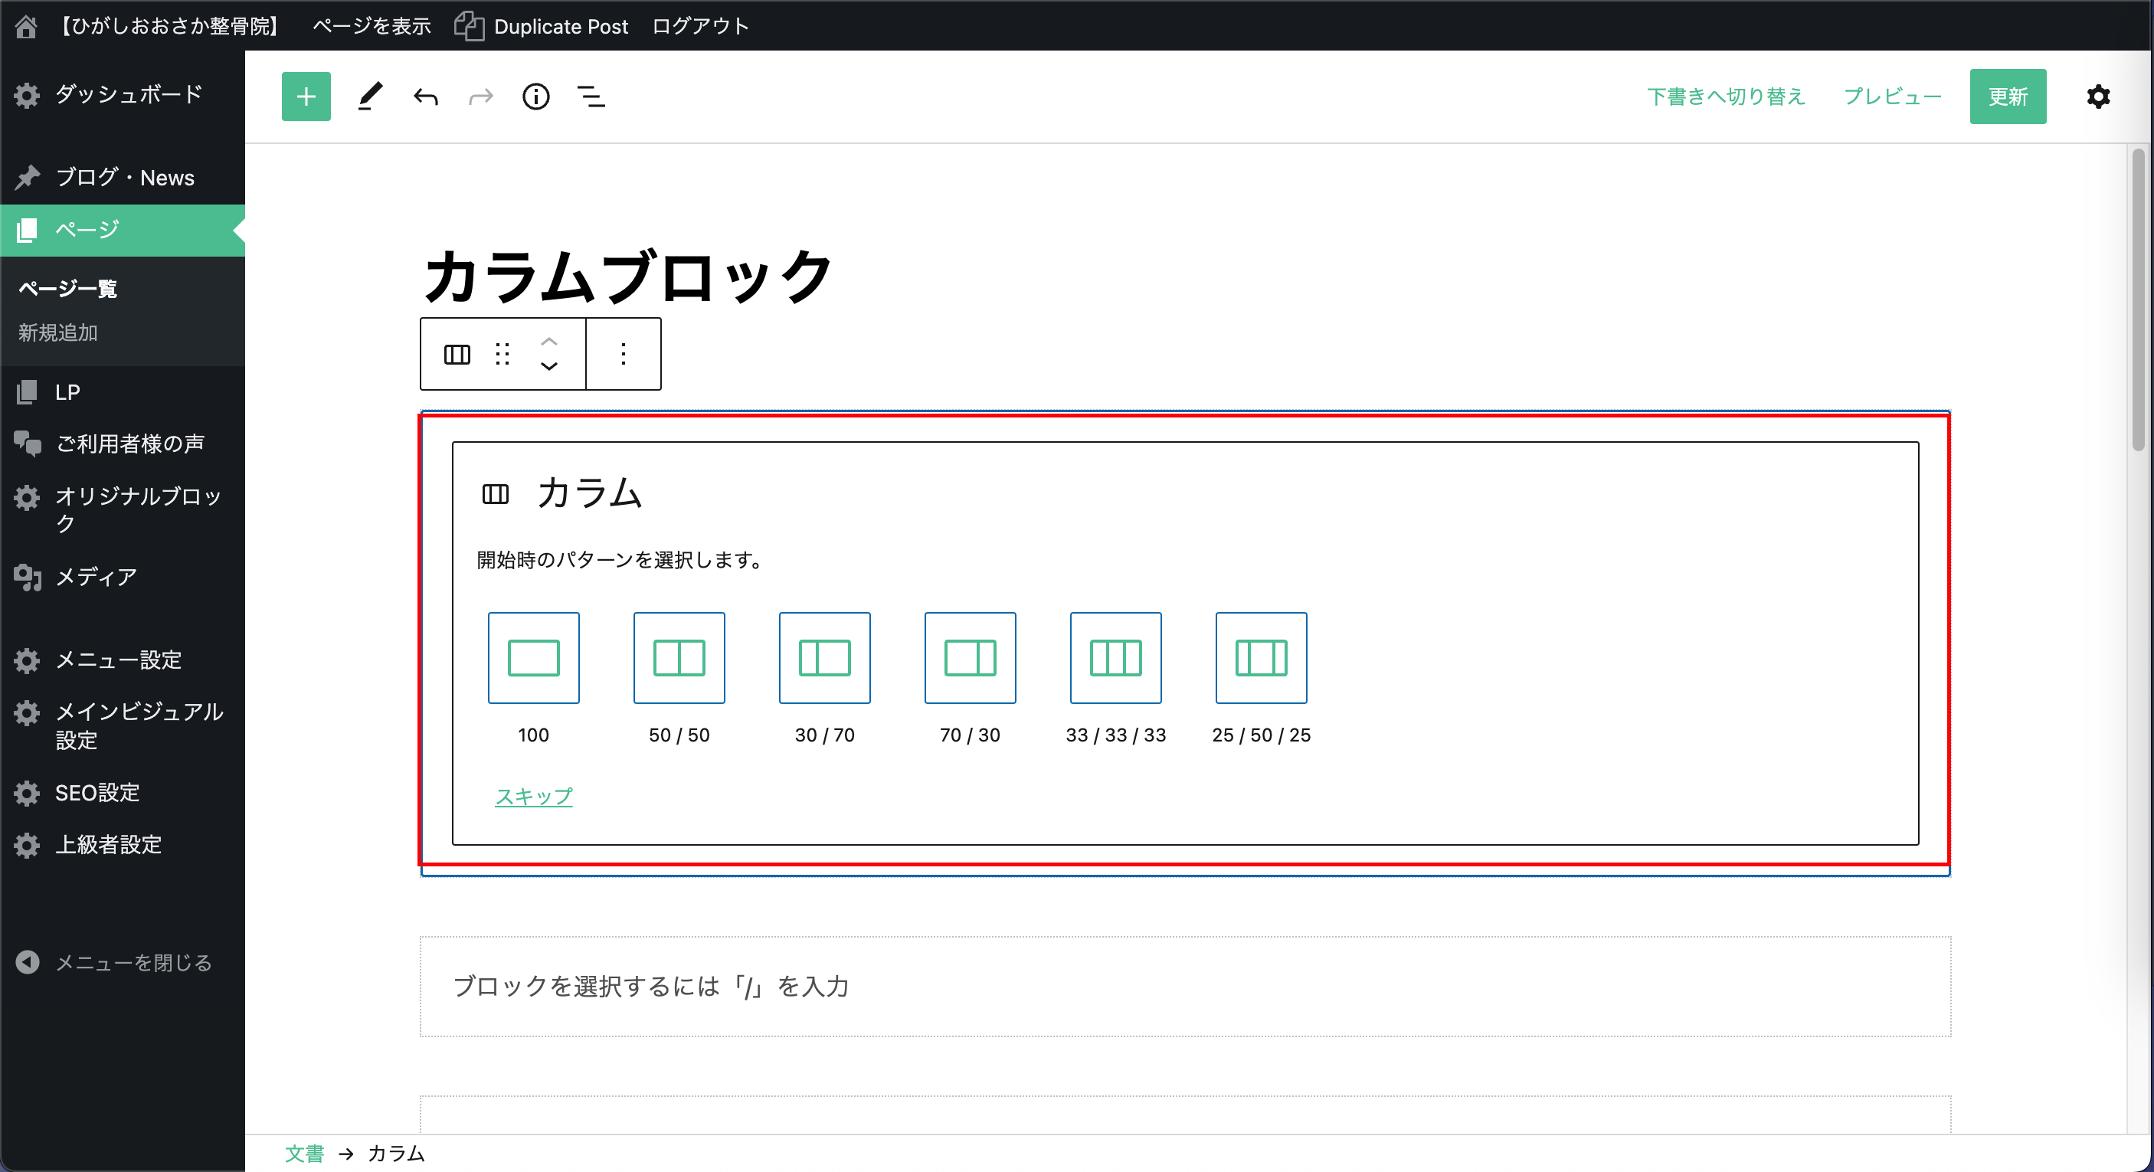Open block options three-dot menu
The height and width of the screenshot is (1172, 2154).
(623, 355)
